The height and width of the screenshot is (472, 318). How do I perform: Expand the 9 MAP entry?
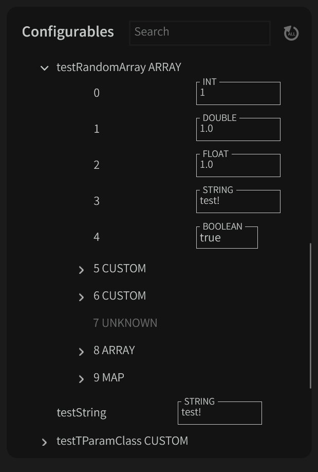tap(81, 379)
